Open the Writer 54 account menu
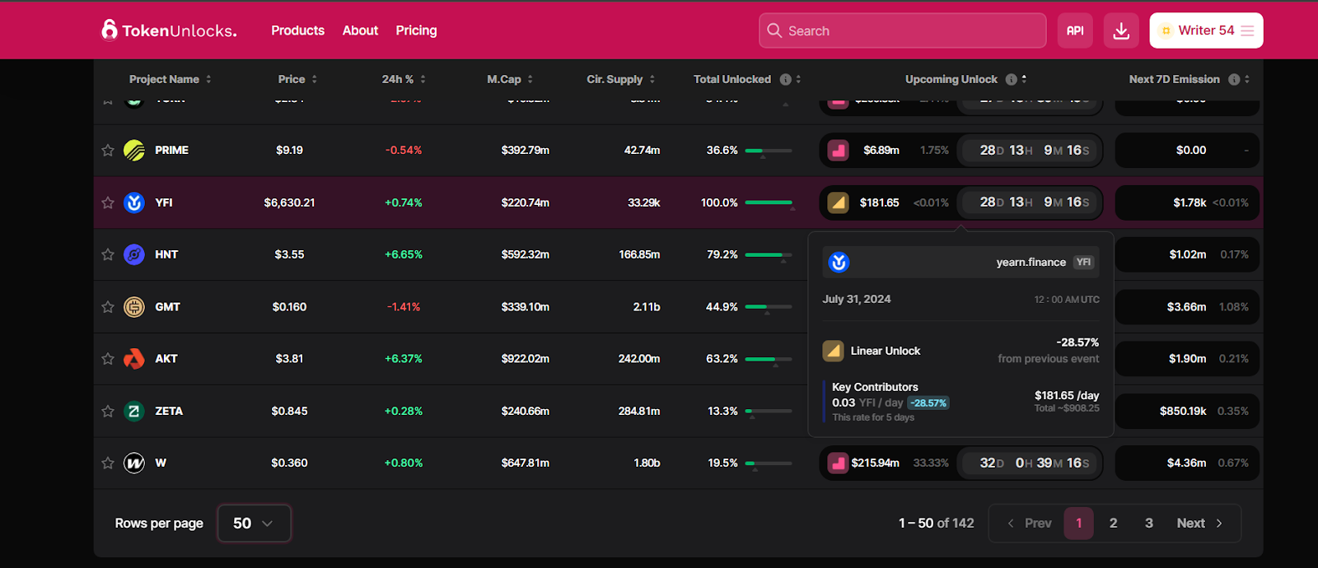 [1206, 30]
